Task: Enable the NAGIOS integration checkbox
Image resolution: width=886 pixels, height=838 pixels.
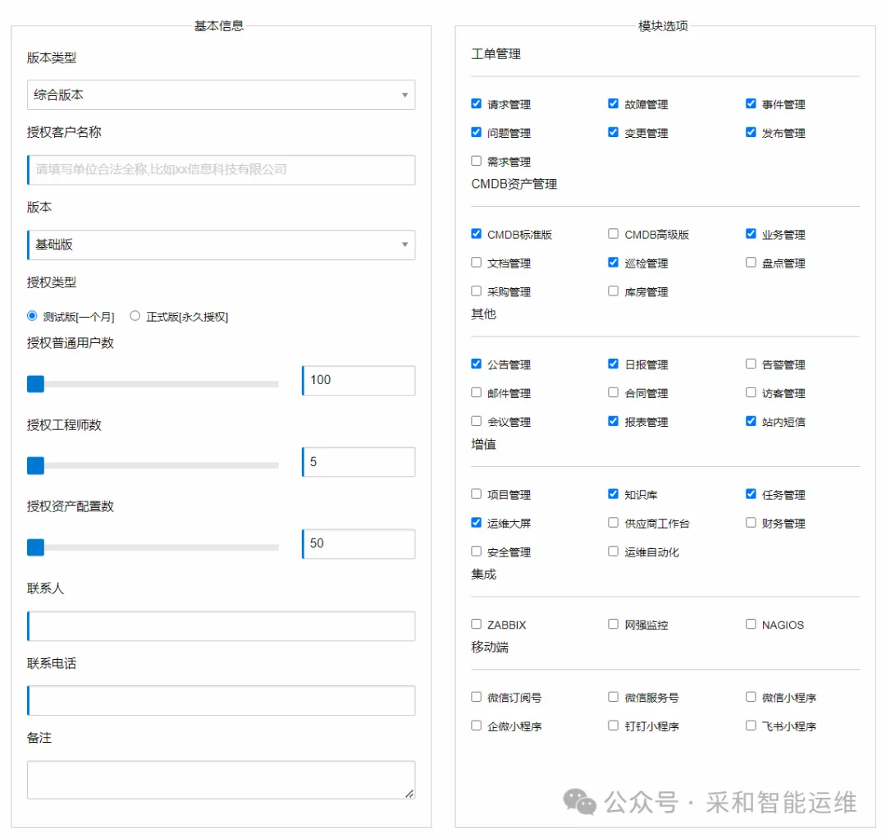Action: click(x=751, y=624)
